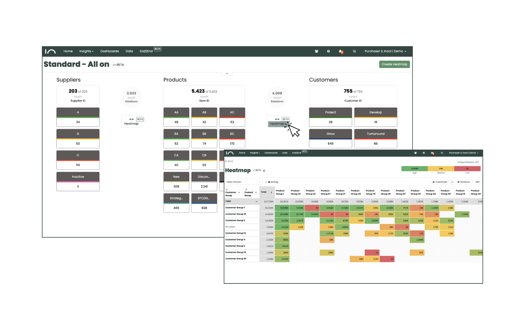
Task: Open Dashboards in the Standard window navbar
Action: [x=109, y=51]
